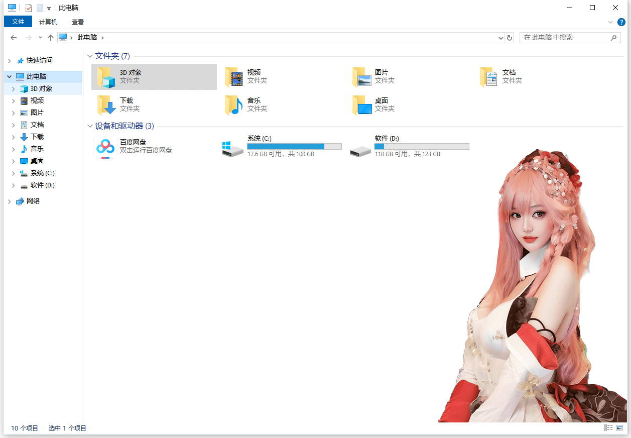Viewport: 631px width, 438px height.
Task: Select the 软件 (D:) drive icon
Action: (360, 149)
